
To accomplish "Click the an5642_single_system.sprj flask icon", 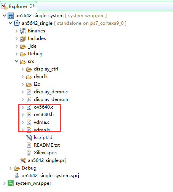I will (x=17, y=176).
